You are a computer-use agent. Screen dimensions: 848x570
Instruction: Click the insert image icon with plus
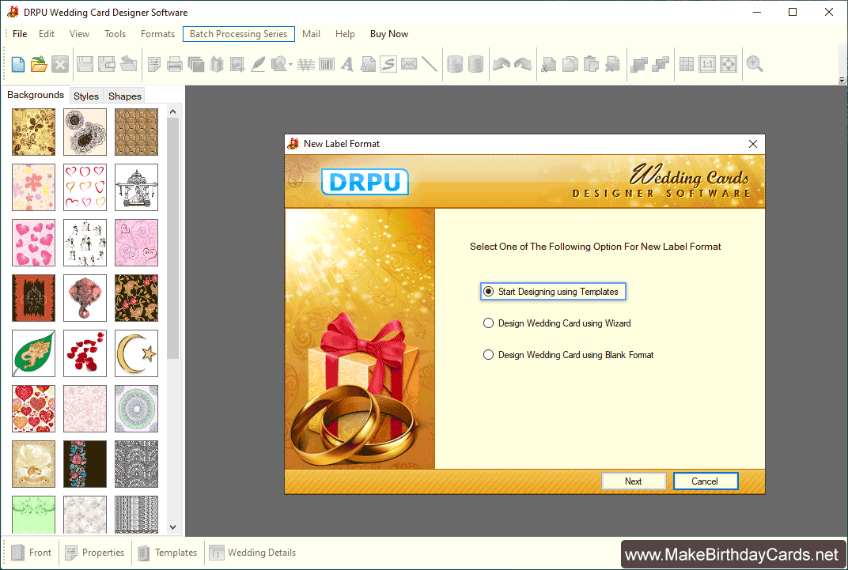click(x=237, y=64)
